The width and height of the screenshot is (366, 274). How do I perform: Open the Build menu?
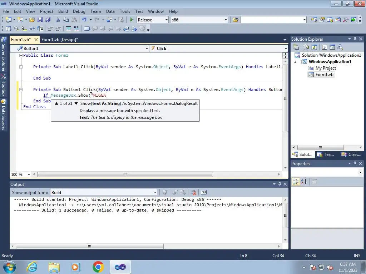tap(63, 11)
